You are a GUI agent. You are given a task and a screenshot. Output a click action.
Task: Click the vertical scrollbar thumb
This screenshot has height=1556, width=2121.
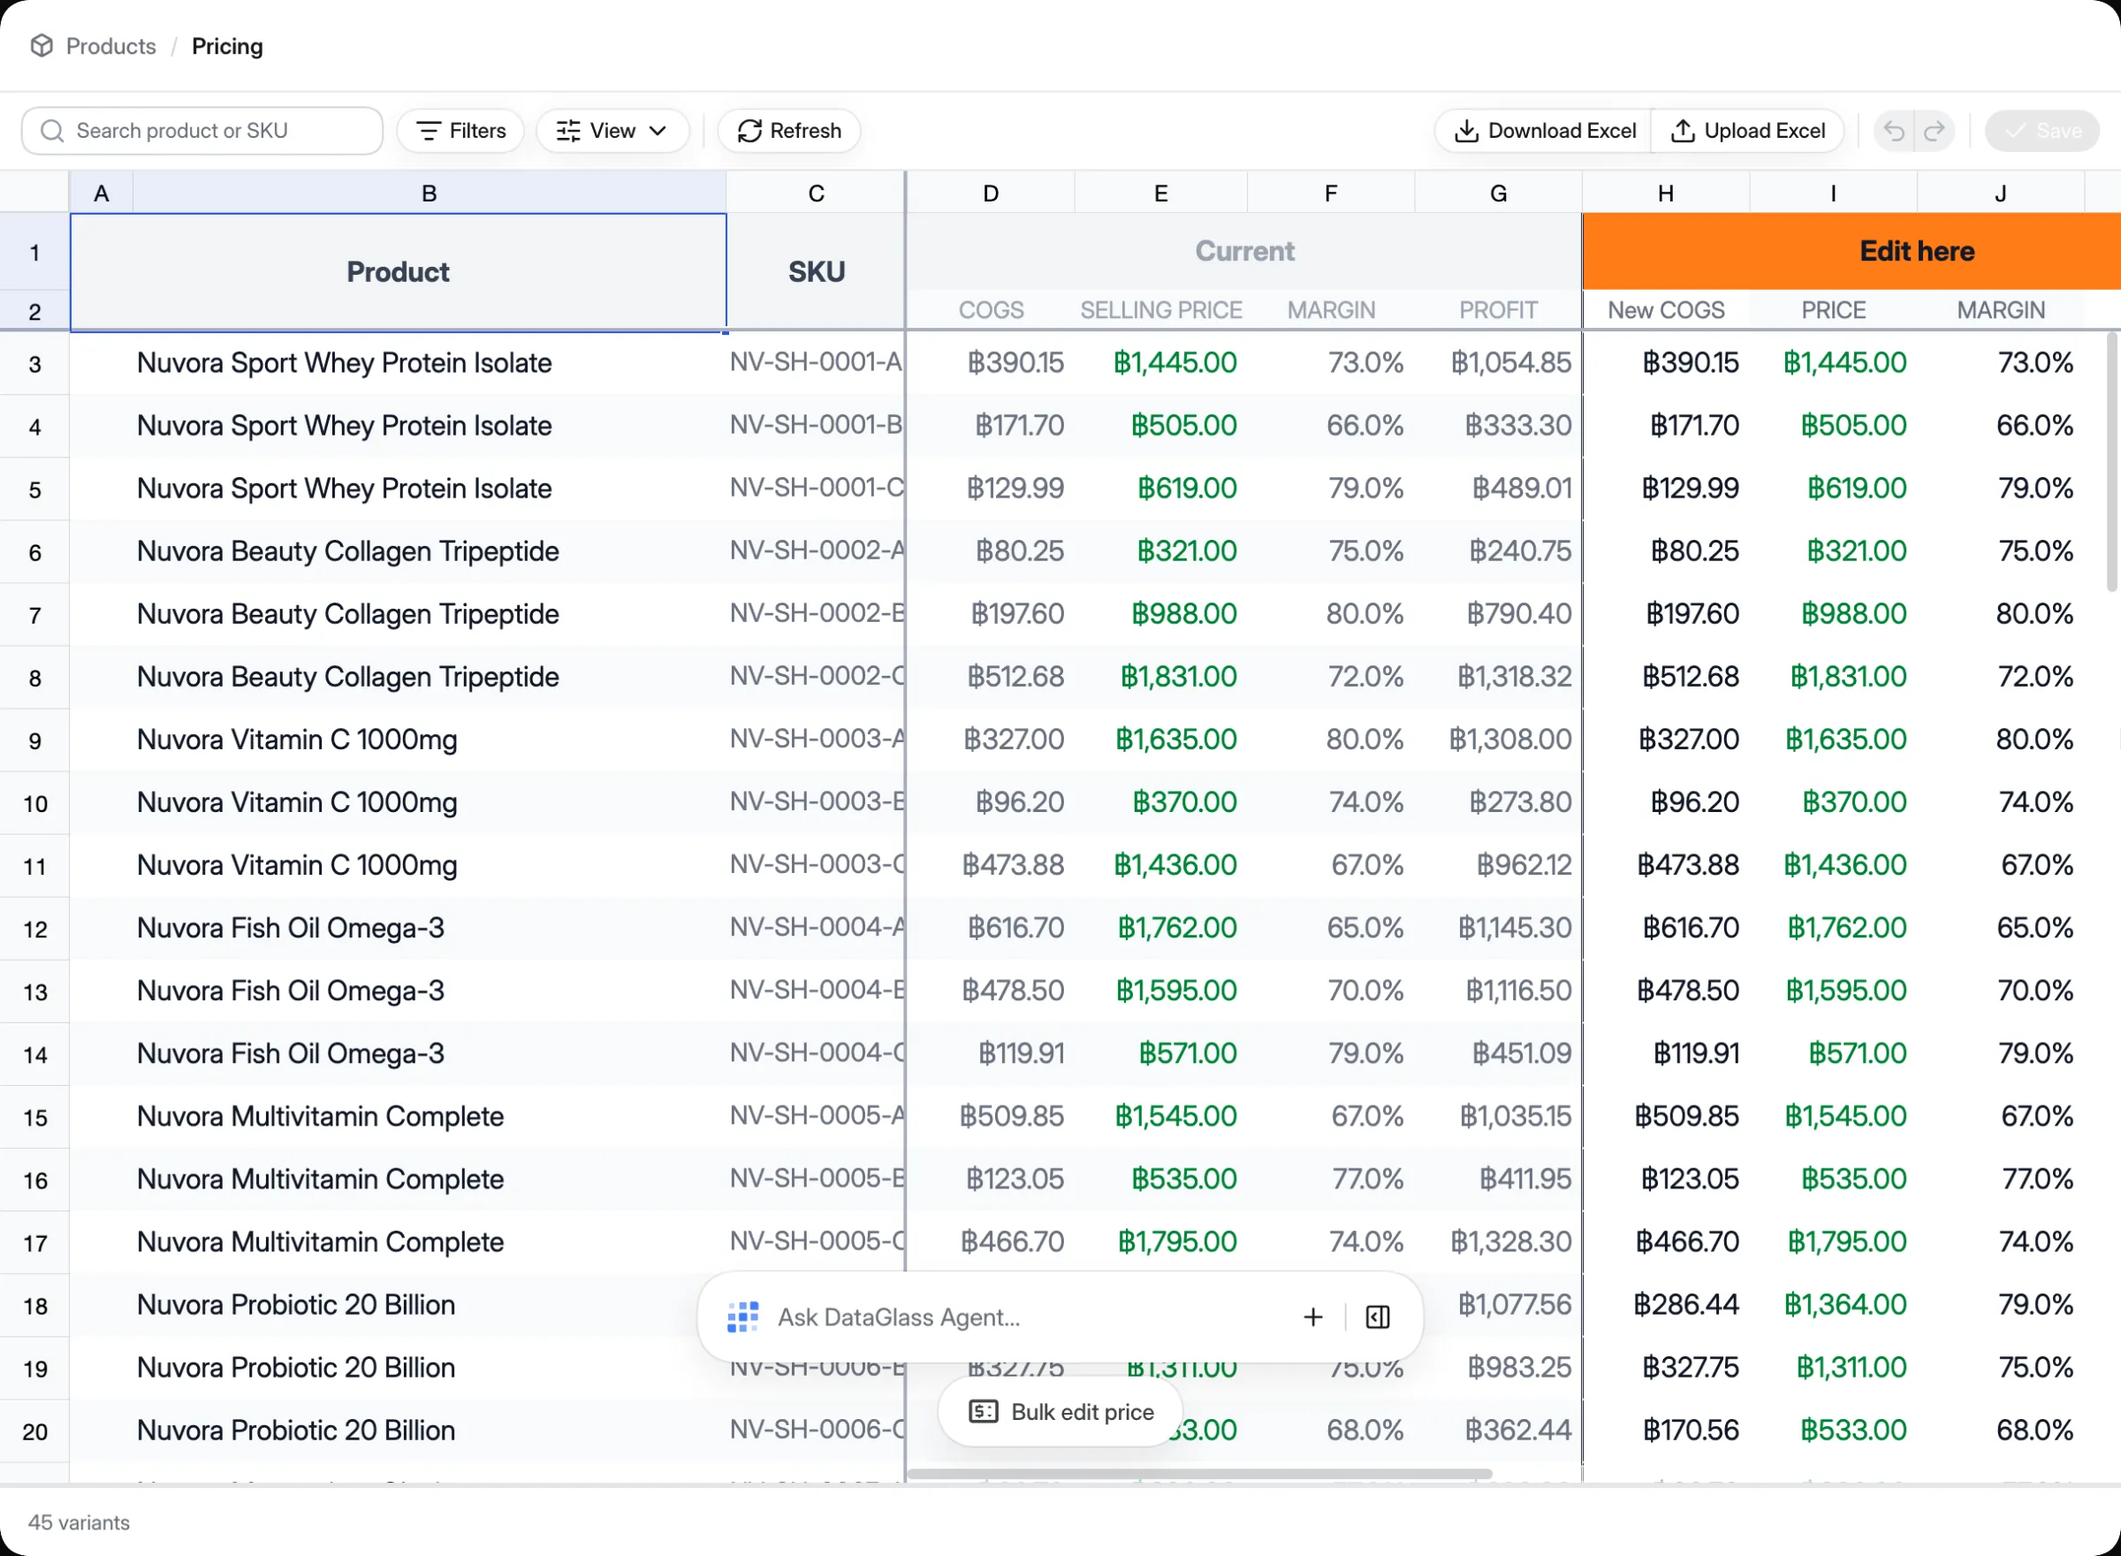[2111, 461]
